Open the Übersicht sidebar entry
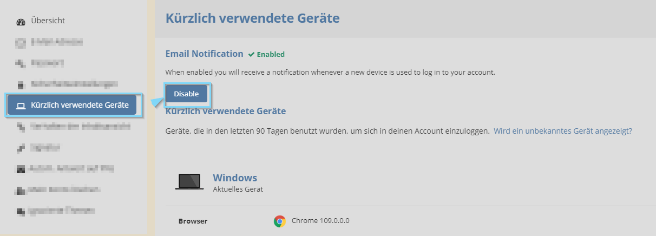This screenshot has height=236, width=656. point(48,21)
